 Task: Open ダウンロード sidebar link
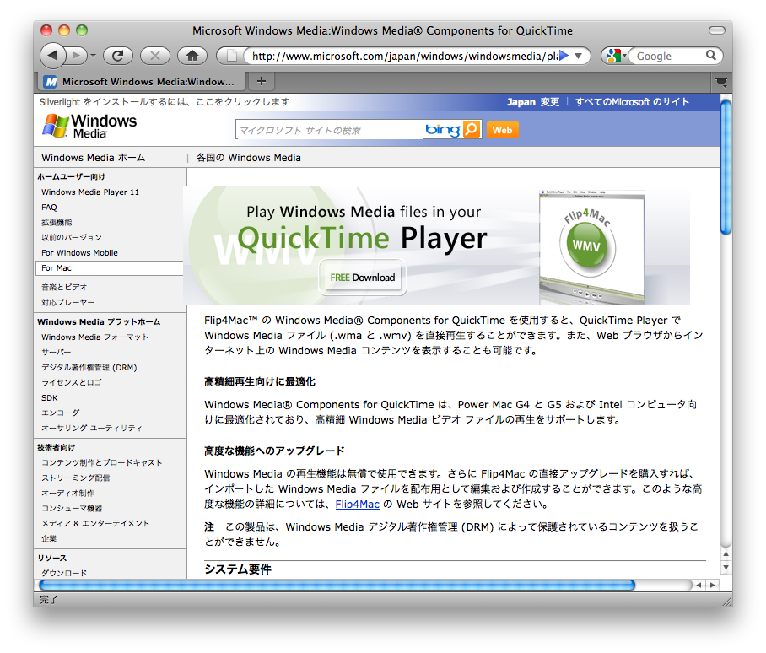(x=64, y=573)
